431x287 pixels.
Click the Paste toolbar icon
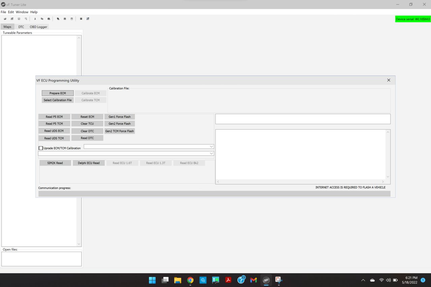pos(49,19)
